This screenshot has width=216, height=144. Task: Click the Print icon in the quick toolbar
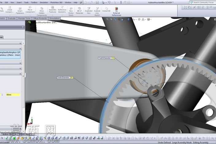[x=103, y=2]
